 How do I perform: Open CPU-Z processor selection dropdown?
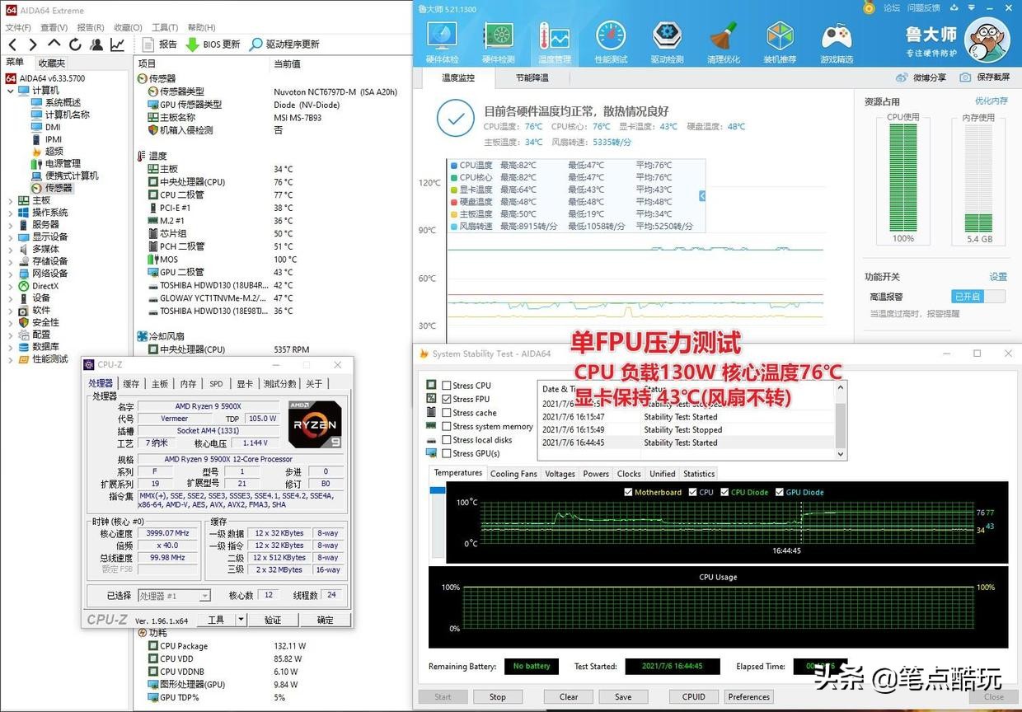tap(174, 596)
